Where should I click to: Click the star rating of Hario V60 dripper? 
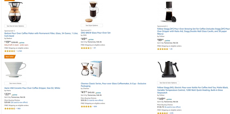[x=10, y=109]
